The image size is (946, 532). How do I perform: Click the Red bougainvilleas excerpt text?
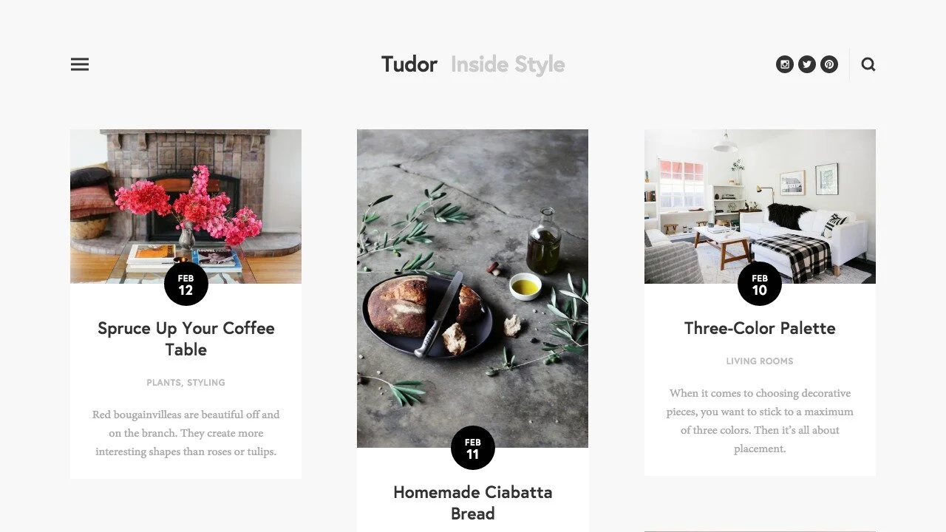186,433
